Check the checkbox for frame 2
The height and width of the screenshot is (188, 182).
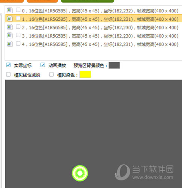(18, 27)
